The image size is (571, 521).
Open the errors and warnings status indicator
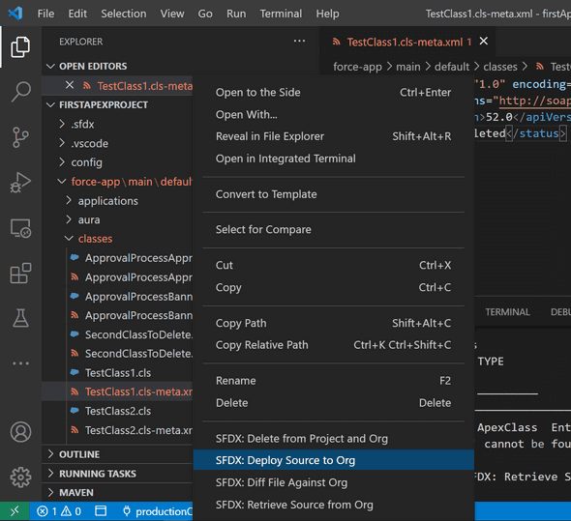(x=59, y=511)
